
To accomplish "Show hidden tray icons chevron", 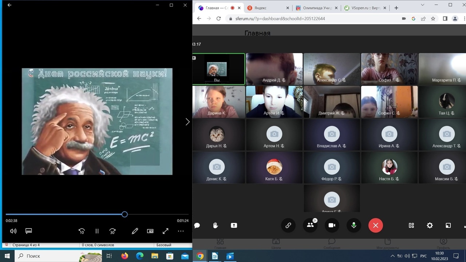I will click(393, 256).
